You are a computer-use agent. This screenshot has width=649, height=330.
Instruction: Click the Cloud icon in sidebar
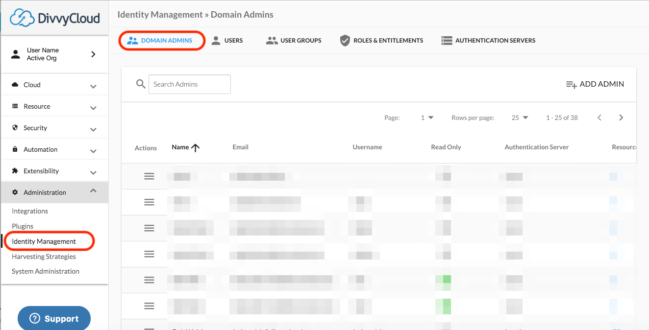15,85
